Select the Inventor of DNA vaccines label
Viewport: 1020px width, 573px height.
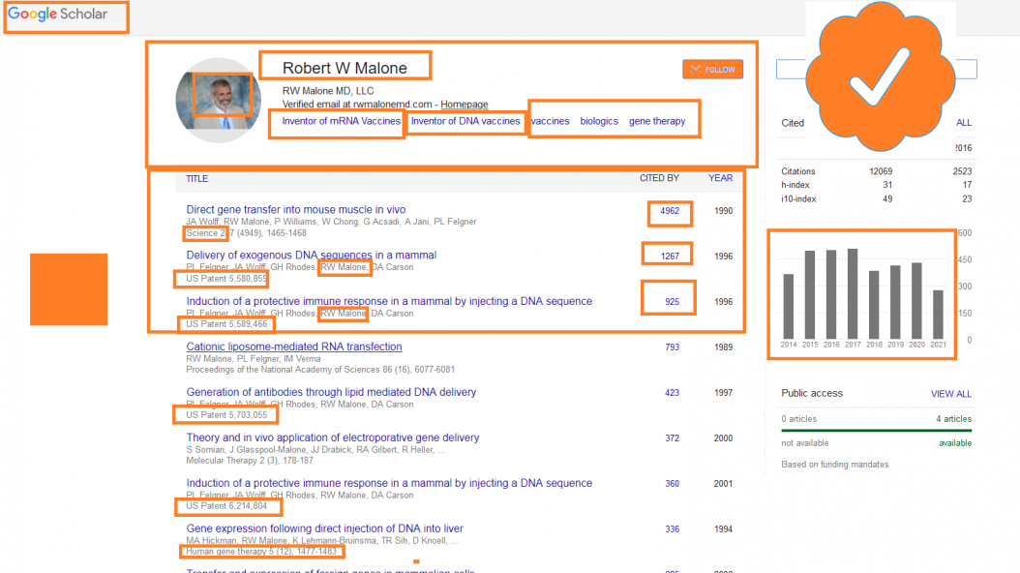(x=465, y=121)
